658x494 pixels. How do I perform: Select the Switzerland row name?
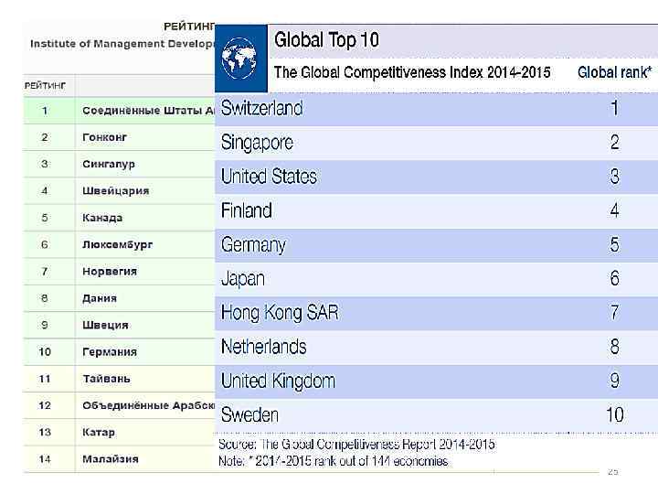(261, 108)
